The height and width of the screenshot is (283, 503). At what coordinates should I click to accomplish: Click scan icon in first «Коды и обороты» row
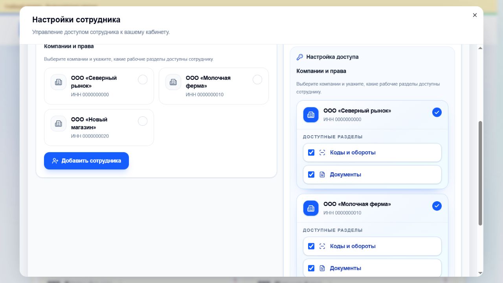point(322,153)
